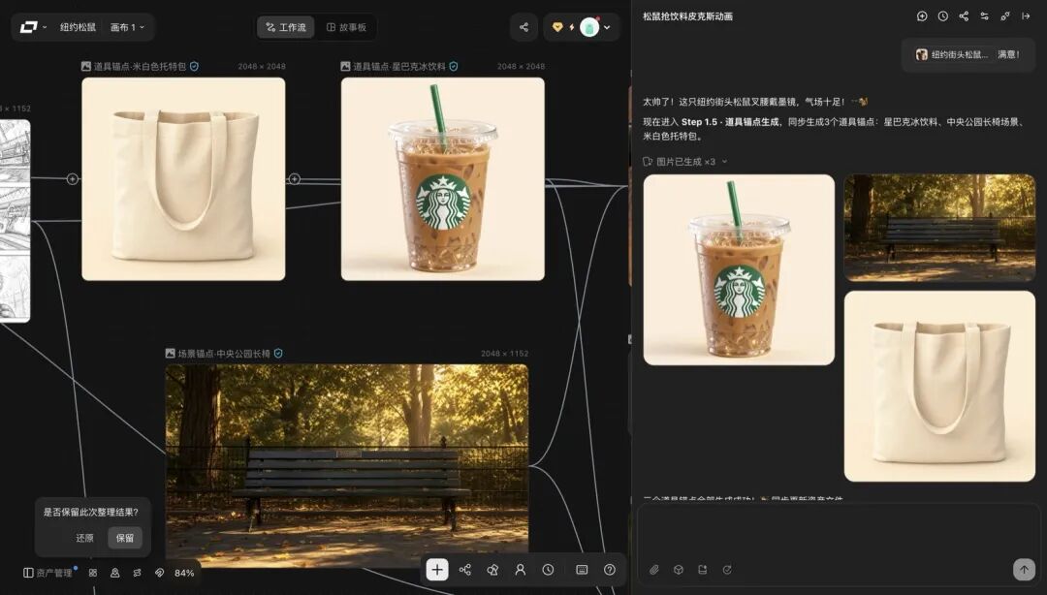Click the node title 道具锚点·米白色托特包
Image resolution: width=1047 pixels, height=595 pixels.
[140, 67]
